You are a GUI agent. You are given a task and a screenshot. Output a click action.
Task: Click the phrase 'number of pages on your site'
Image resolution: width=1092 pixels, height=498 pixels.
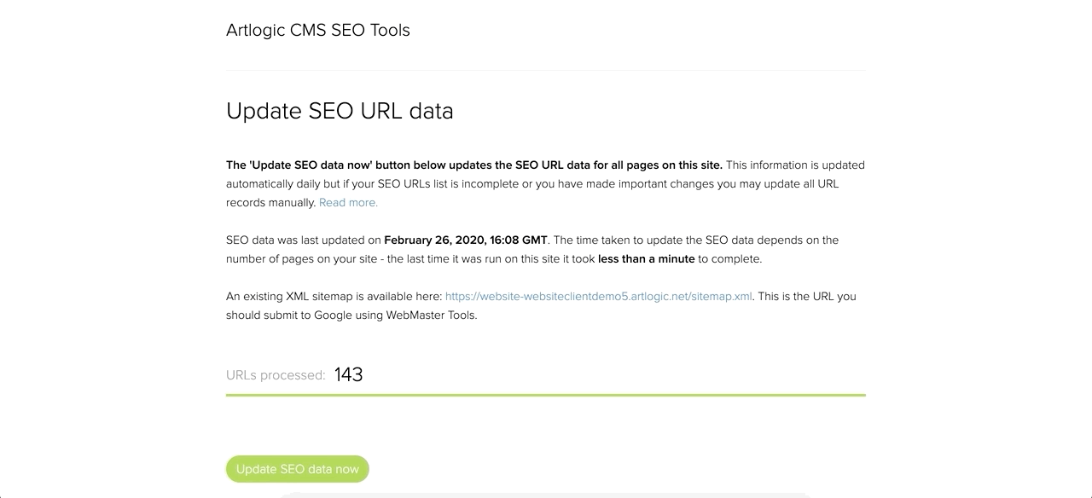302,259
